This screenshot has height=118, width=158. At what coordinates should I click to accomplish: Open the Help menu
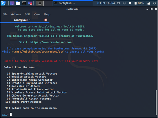pyautogui.click(x=47, y=14)
